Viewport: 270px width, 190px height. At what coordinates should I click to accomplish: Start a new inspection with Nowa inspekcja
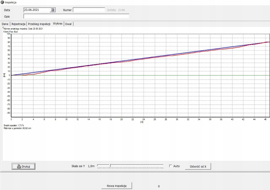point(116,186)
